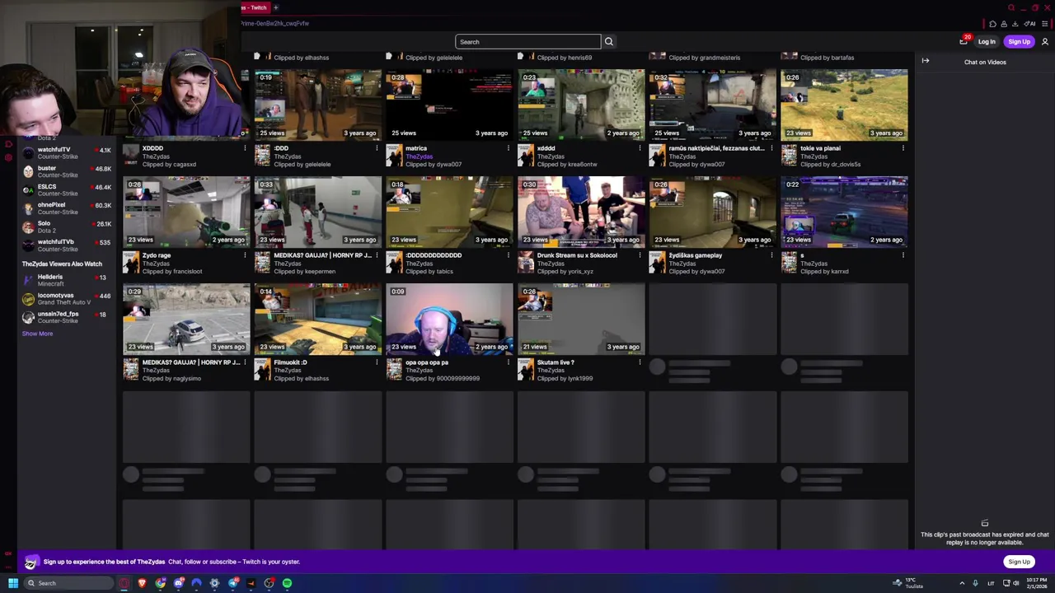The image size is (1055, 593).
Task: Open Discord from the taskbar
Action: coord(179,583)
